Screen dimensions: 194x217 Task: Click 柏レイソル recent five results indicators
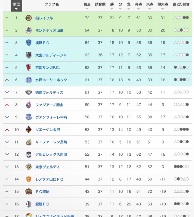point(181,18)
